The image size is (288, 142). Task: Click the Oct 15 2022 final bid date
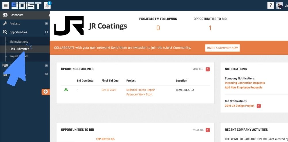(109, 90)
